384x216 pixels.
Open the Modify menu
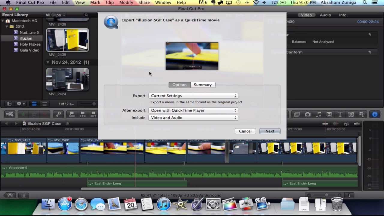point(126,2)
